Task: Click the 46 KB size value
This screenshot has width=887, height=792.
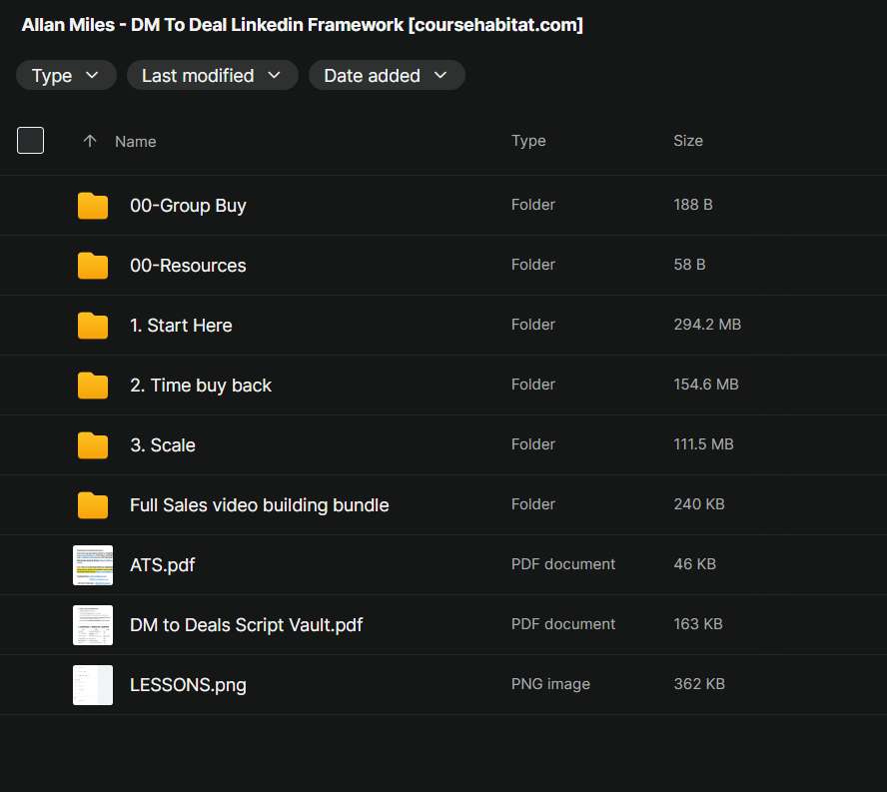Action: click(x=694, y=564)
